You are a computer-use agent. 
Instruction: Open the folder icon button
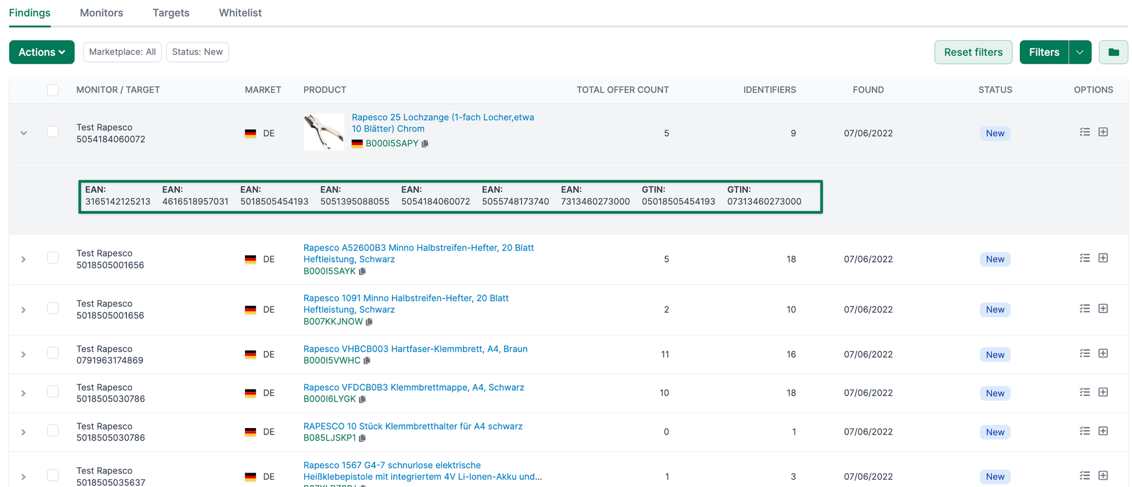pos(1113,52)
